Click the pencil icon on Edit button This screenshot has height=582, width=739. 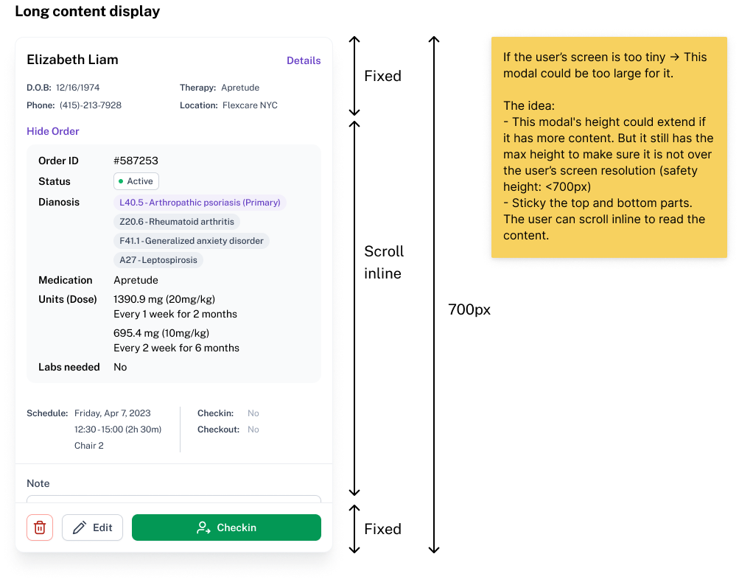(80, 527)
